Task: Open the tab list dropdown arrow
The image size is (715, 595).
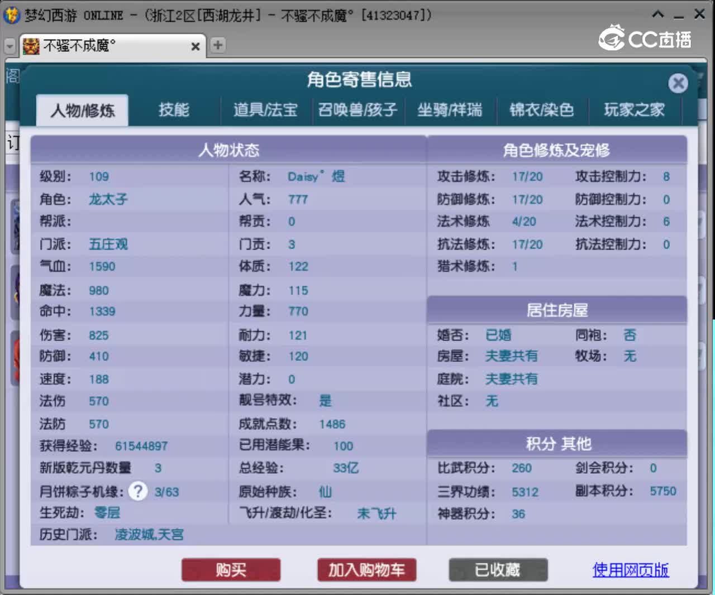Action: point(9,46)
